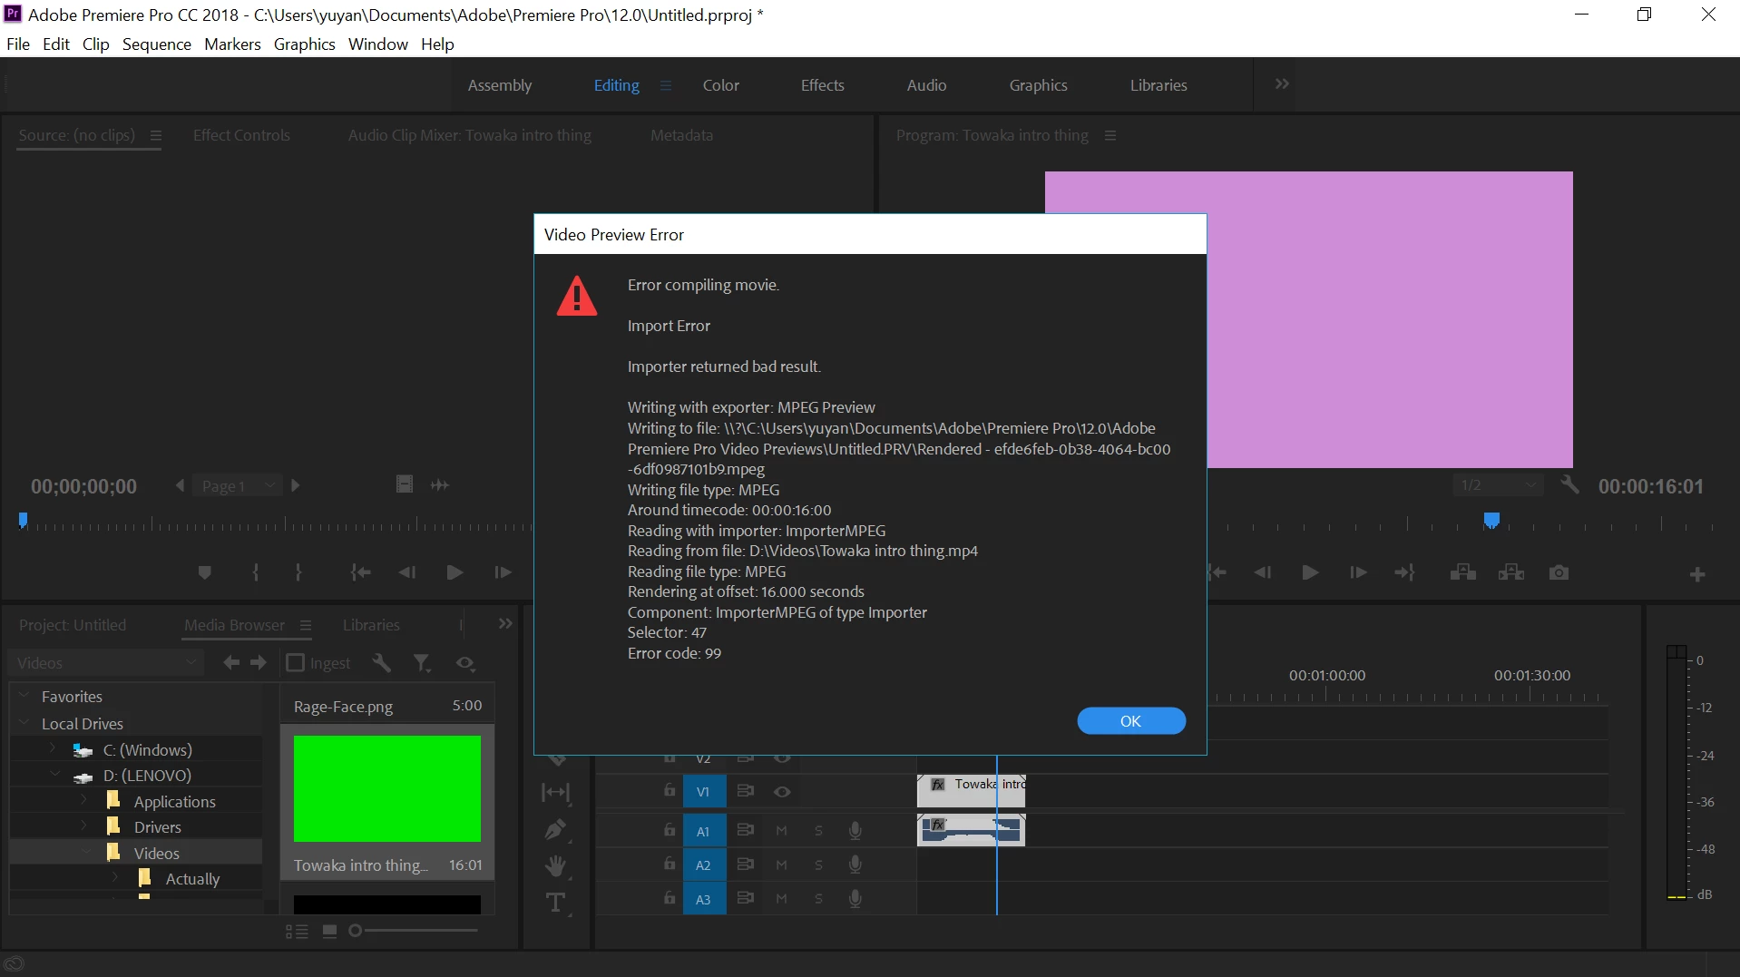Mark In point in Source monitor
Screen dimensions: 1740x977
[x=256, y=572]
